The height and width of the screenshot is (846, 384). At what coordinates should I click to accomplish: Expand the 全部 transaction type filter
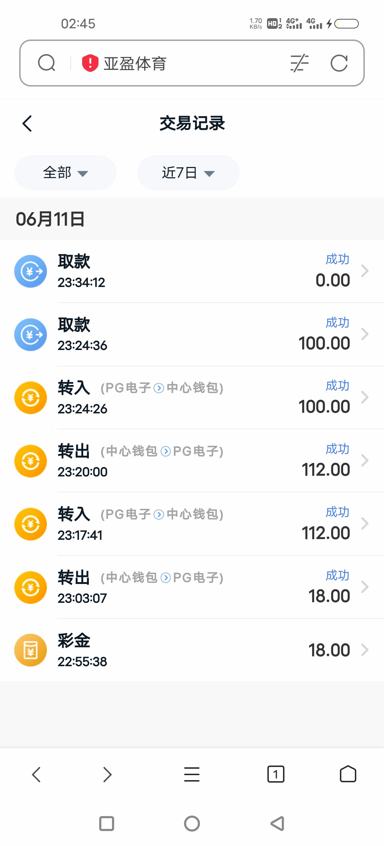point(65,173)
